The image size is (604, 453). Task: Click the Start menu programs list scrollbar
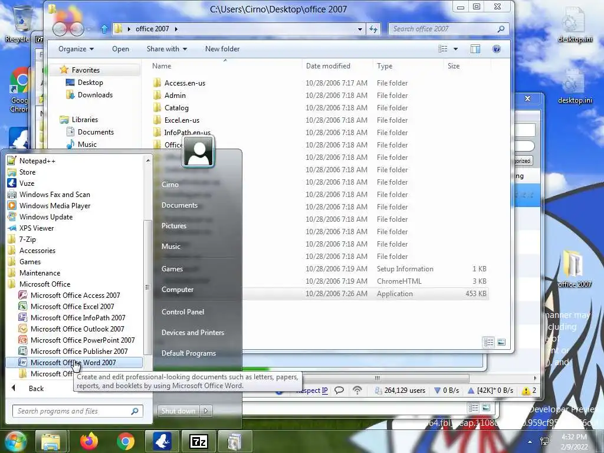click(x=147, y=287)
